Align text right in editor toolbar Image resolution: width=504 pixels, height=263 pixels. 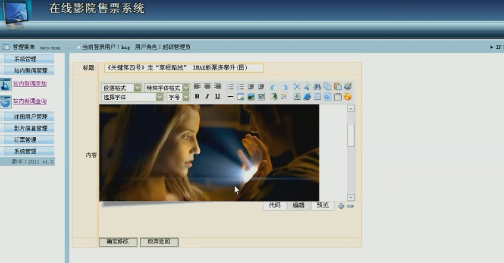tap(218, 87)
